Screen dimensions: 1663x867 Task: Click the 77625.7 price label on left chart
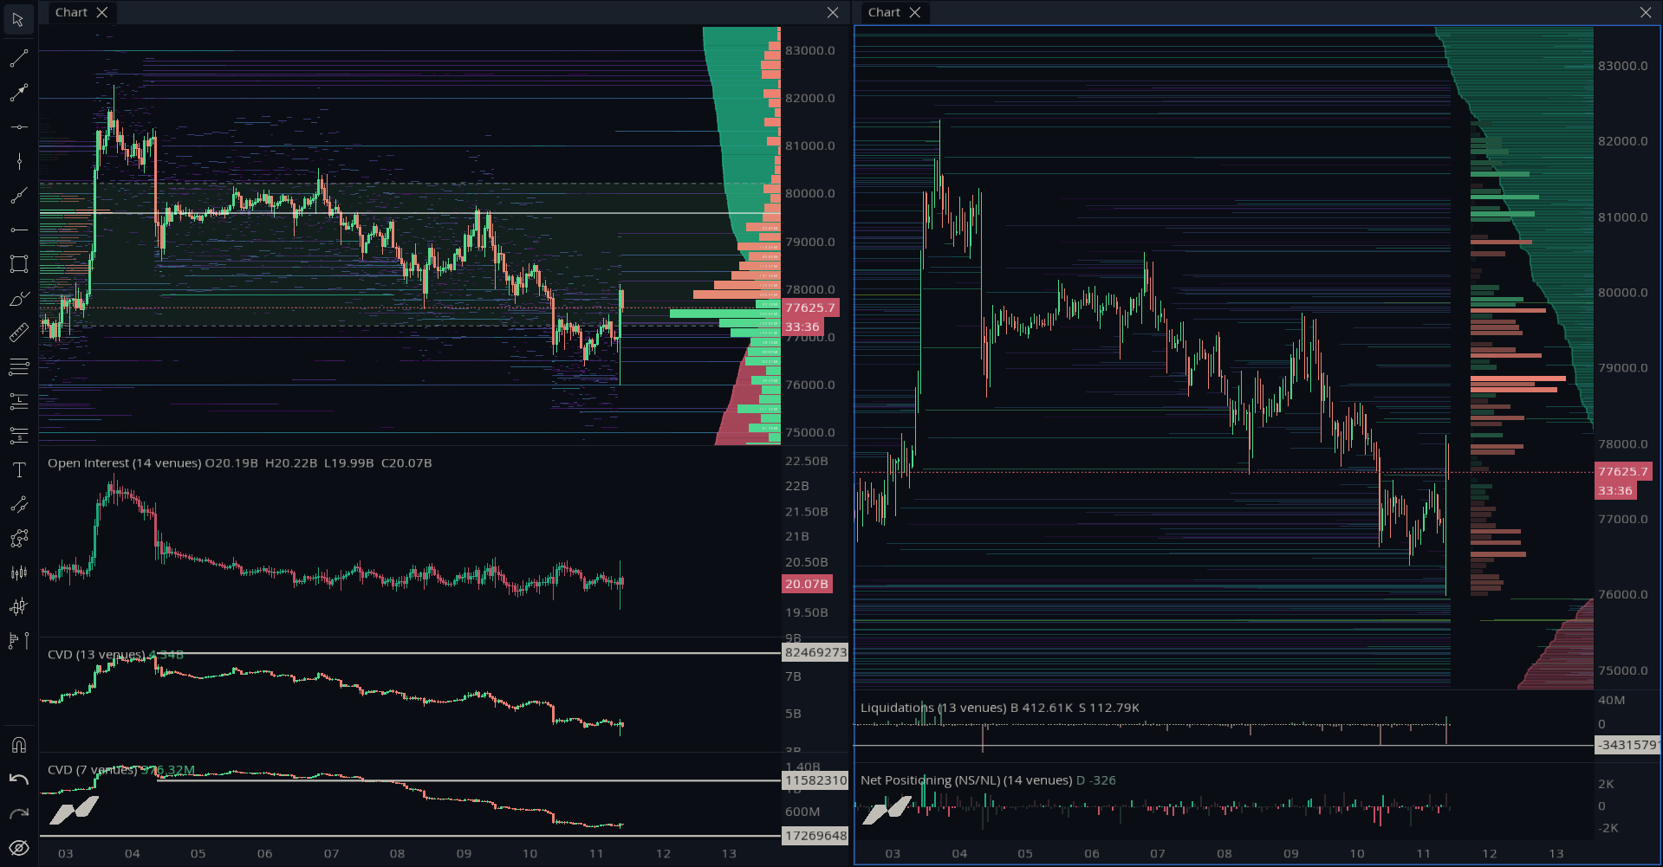point(810,307)
